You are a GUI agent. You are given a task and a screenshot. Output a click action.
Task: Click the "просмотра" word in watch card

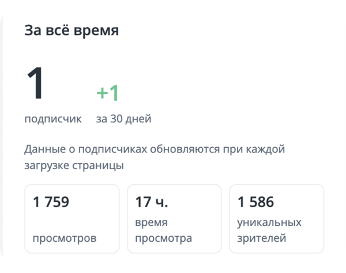pos(164,238)
